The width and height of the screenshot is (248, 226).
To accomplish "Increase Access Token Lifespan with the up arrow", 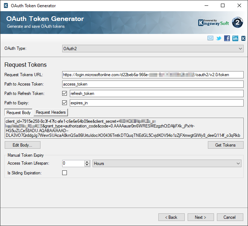I will (x=87, y=162).
